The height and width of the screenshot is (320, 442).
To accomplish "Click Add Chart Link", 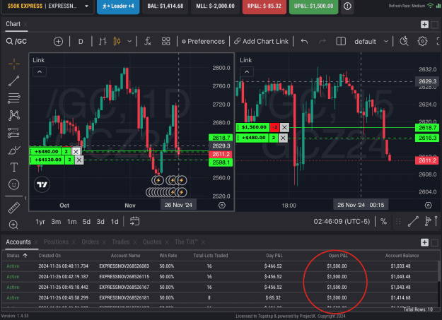I will [261, 42].
